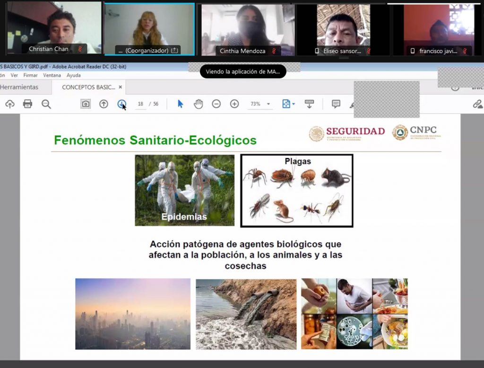Click the upload to cloud icon

point(9,104)
